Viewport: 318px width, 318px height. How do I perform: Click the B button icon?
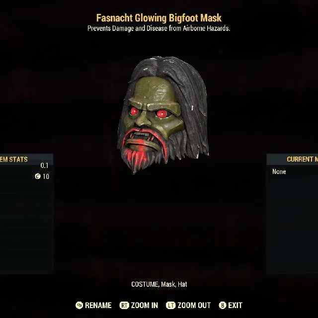click(222, 305)
